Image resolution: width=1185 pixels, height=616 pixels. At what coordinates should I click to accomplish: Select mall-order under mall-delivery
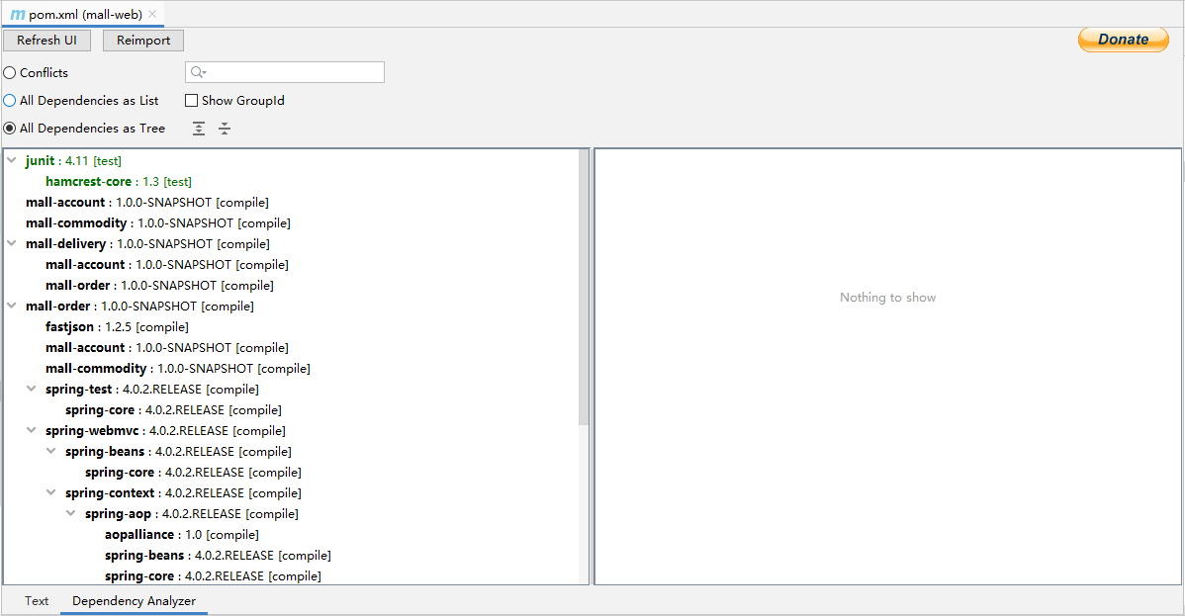[159, 286]
